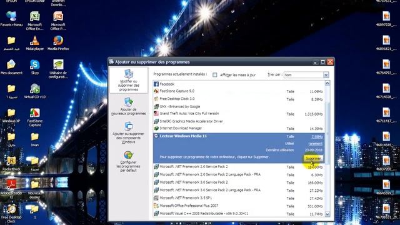Click window title Ajouter ou supprimer des programmes
The width and height of the screenshot is (400, 225).
152,62
